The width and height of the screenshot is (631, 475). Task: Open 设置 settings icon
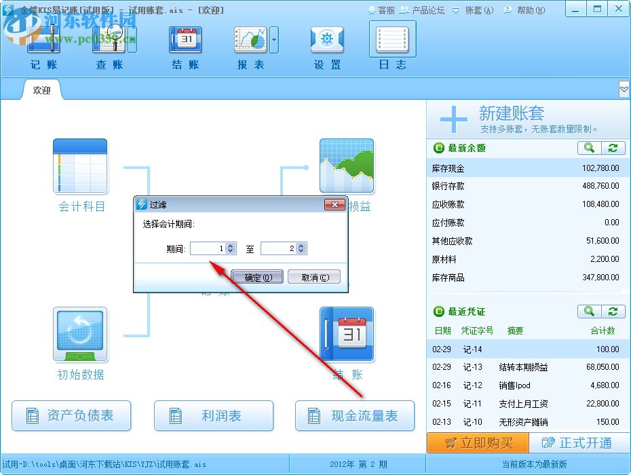326,39
